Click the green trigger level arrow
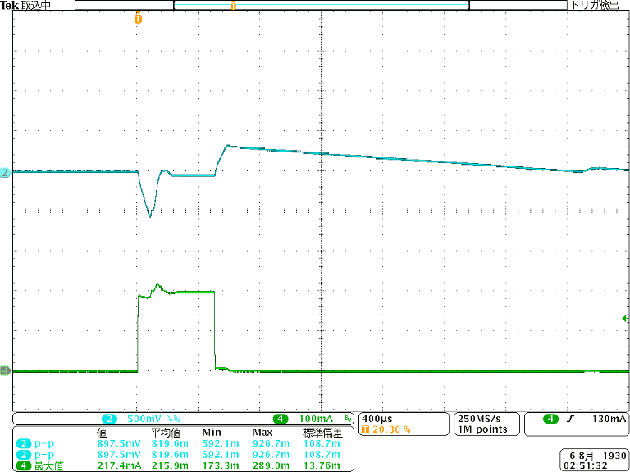 [625, 318]
